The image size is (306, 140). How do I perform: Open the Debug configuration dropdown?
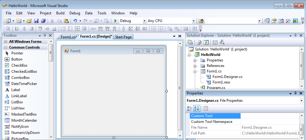click(145, 21)
